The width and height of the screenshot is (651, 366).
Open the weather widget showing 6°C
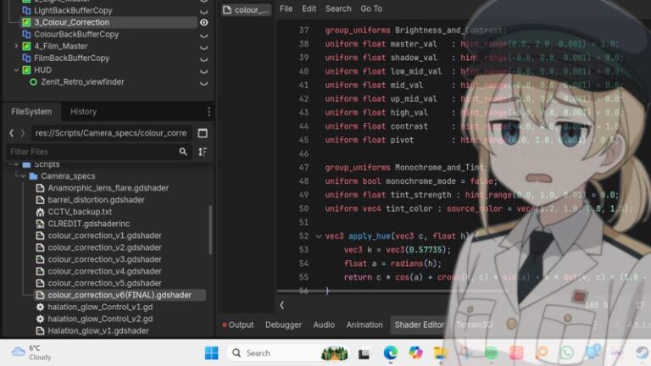[31, 352]
